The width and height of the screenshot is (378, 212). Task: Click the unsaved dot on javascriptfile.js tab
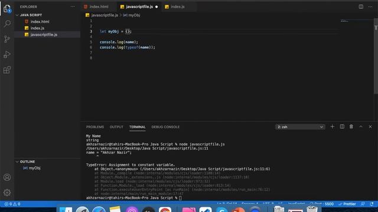157,6
